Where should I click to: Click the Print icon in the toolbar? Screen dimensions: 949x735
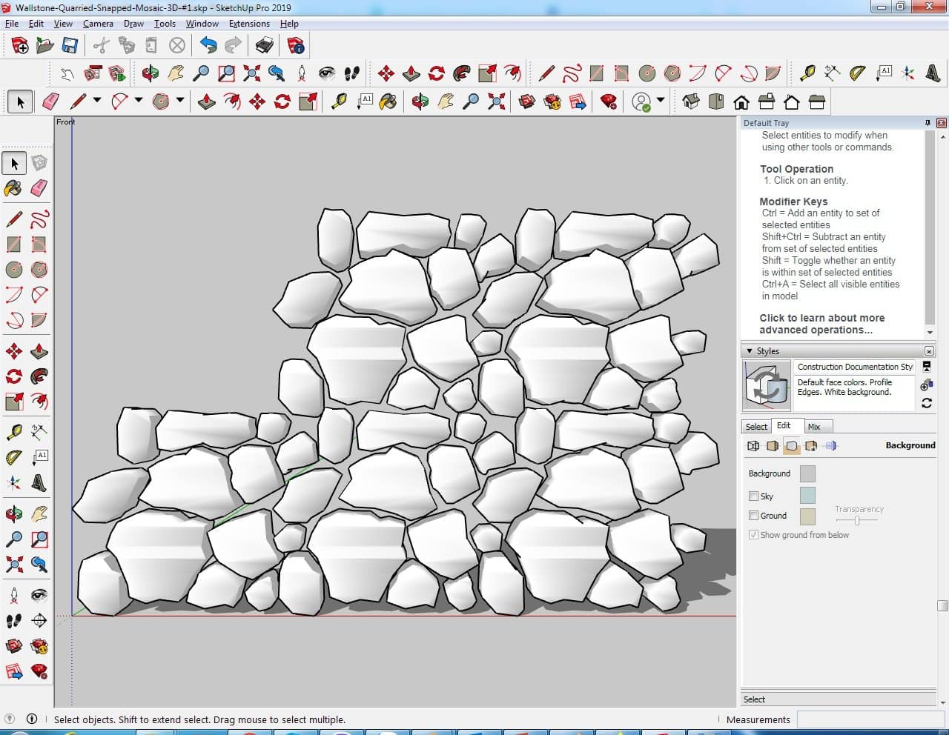point(265,46)
